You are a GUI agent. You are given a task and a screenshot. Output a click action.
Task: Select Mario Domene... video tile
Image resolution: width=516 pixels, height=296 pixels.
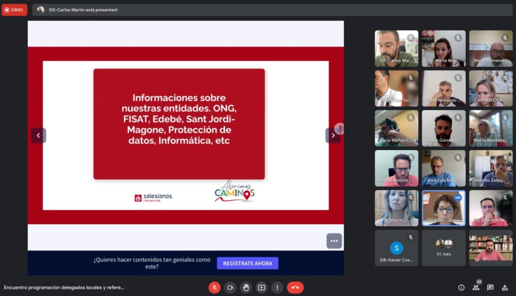(x=491, y=49)
